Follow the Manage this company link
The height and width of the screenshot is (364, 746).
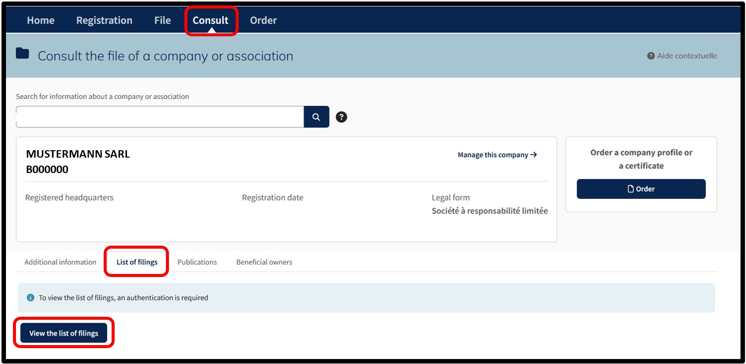[497, 155]
